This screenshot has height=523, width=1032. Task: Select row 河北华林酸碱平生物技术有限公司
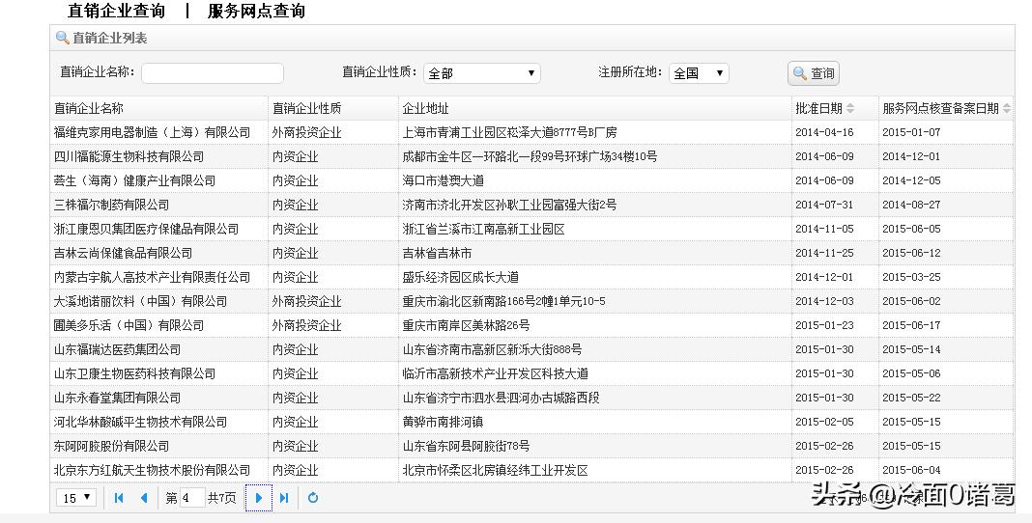(x=531, y=422)
